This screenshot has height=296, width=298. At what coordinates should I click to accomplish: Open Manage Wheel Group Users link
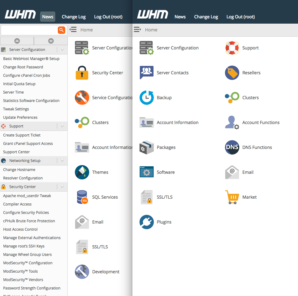pos(27,255)
